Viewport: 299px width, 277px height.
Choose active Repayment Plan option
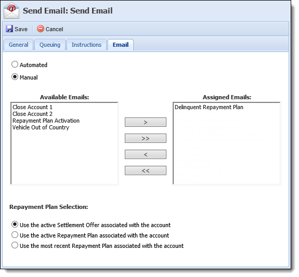[15, 235]
